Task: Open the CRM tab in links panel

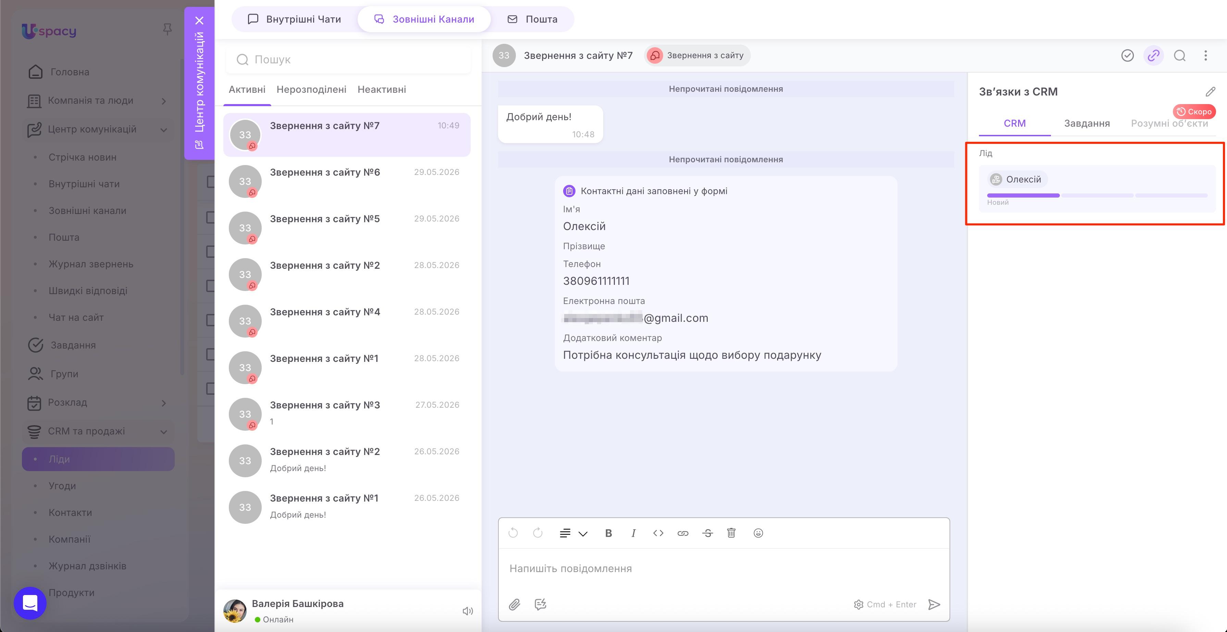Action: tap(1015, 123)
